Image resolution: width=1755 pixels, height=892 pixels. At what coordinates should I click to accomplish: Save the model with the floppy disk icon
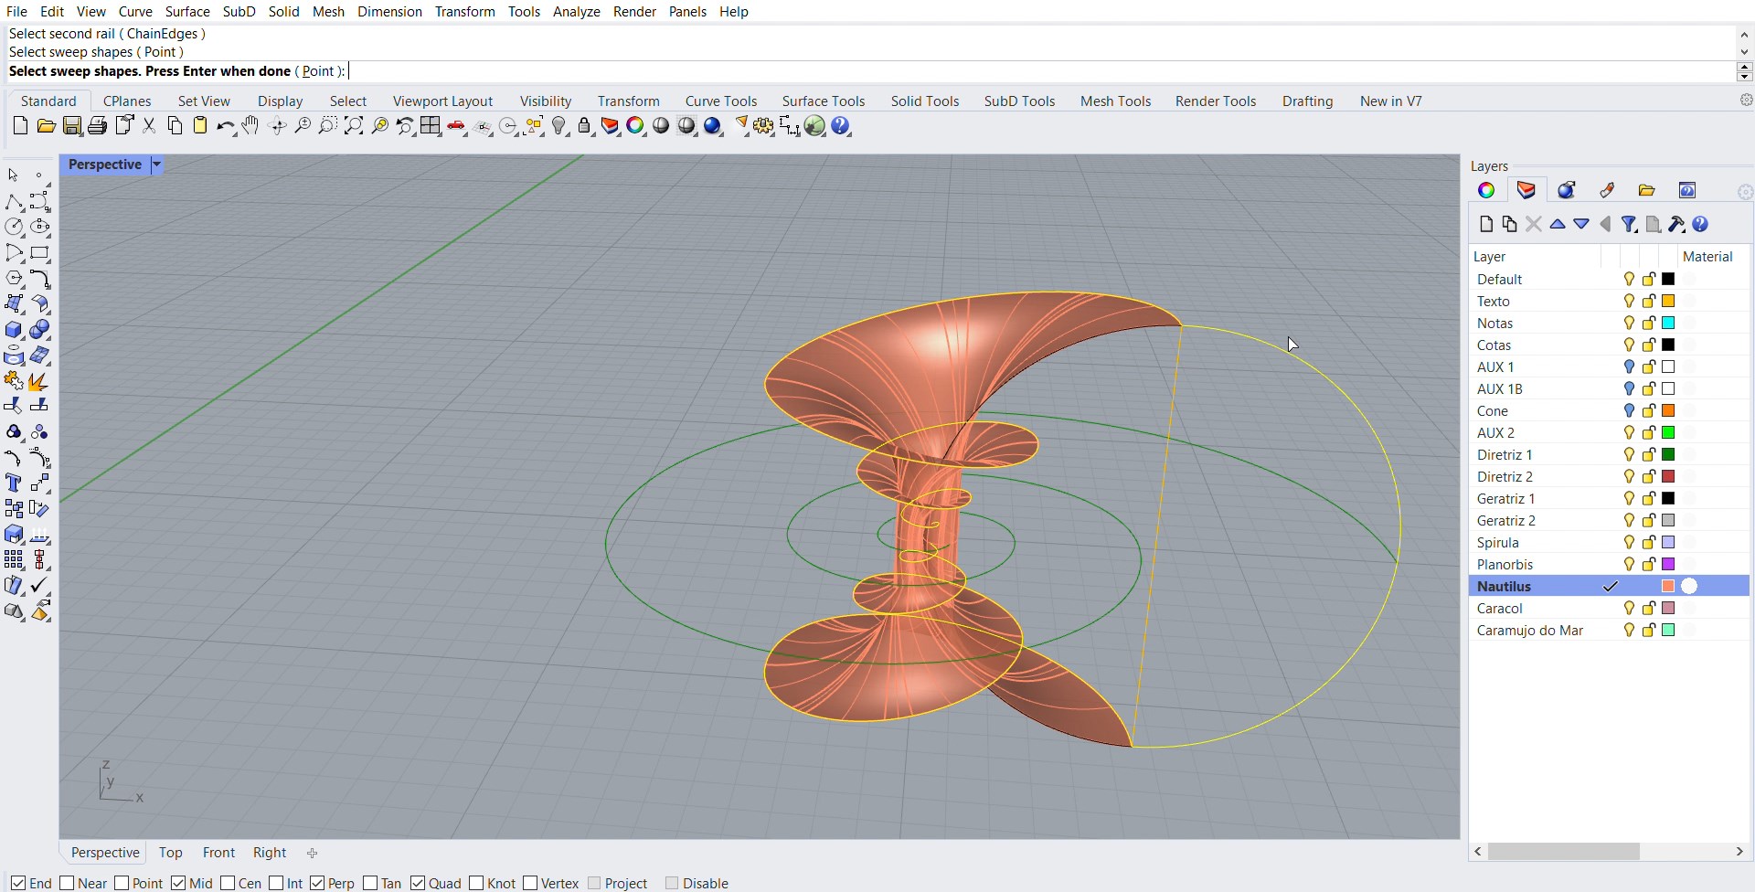click(x=72, y=126)
